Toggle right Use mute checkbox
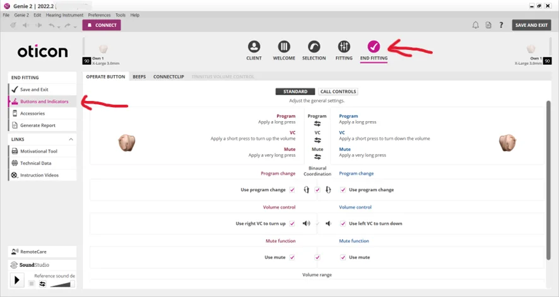Image resolution: width=559 pixels, height=297 pixels. 292,257
